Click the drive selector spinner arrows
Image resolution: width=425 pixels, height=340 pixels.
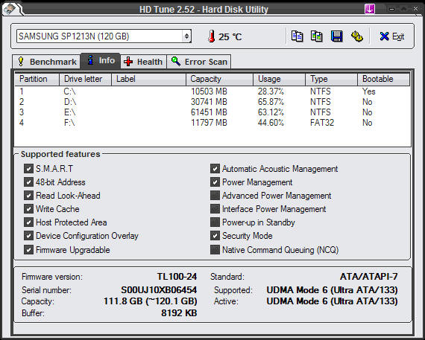[186, 36]
